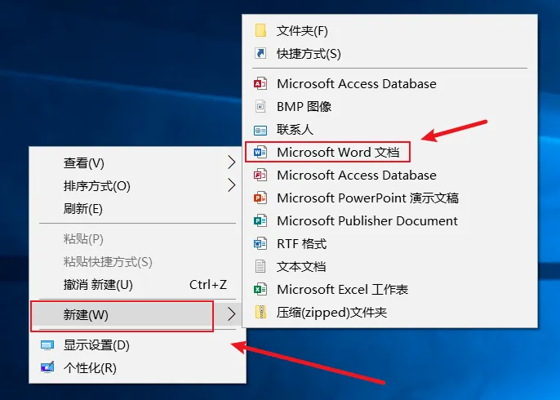Create a new 文件夹(F) via its label
This screenshot has height=400, width=560.
(302, 31)
